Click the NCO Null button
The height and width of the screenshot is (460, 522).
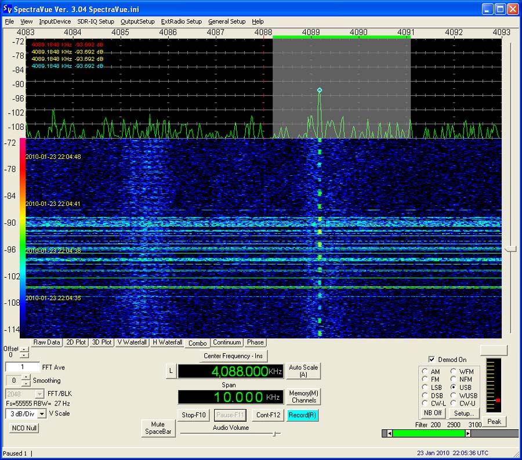tap(24, 428)
